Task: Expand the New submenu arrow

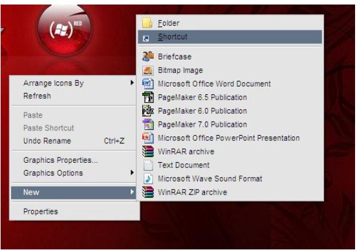Action: click(x=132, y=192)
